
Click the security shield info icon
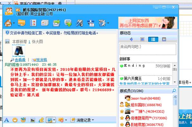tap(7, 32)
